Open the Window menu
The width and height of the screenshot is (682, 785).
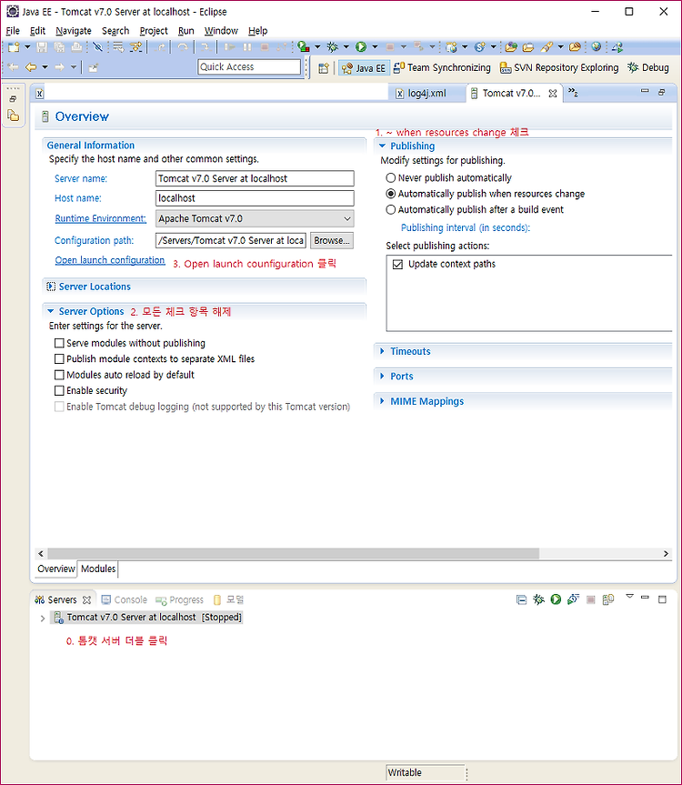221,31
